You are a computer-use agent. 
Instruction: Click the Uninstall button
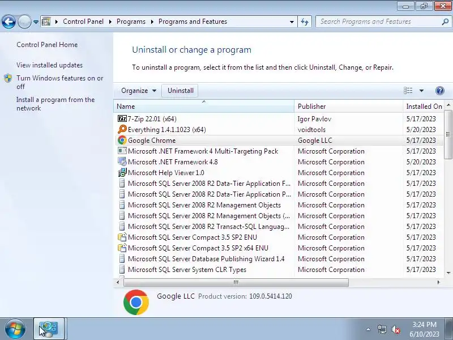(x=180, y=91)
